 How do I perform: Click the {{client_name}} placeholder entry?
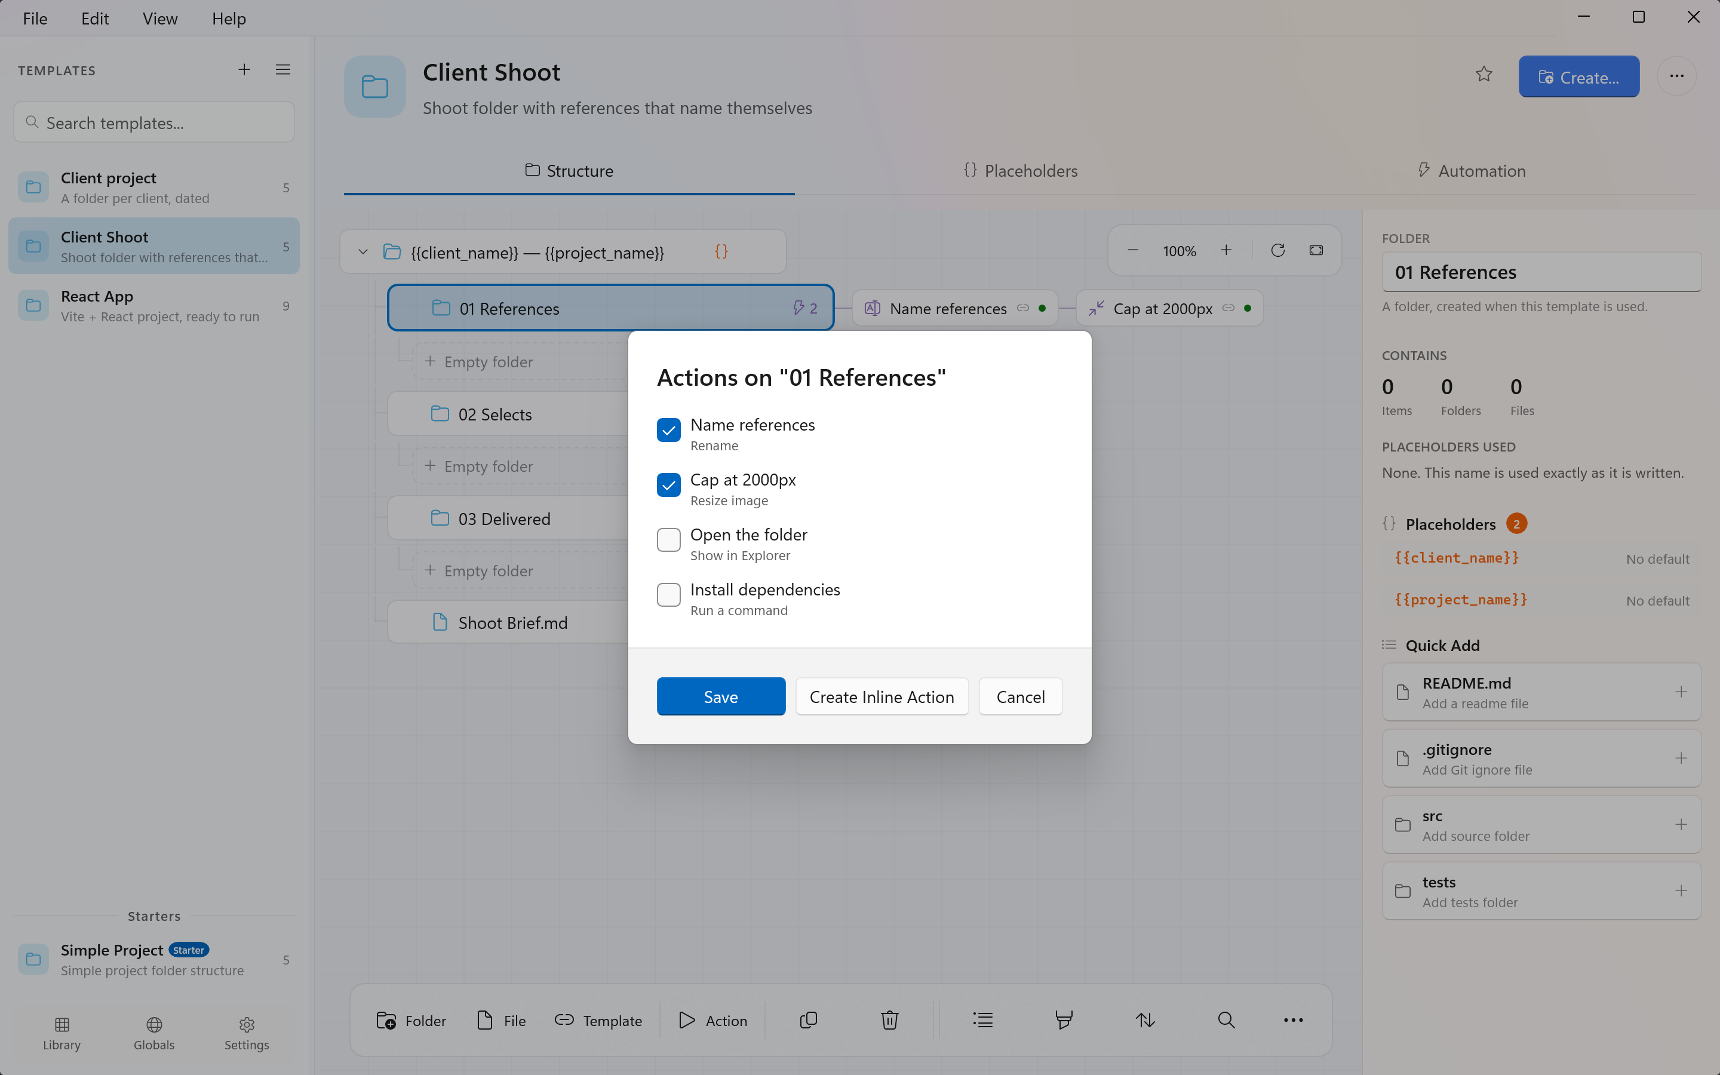pyautogui.click(x=1541, y=558)
